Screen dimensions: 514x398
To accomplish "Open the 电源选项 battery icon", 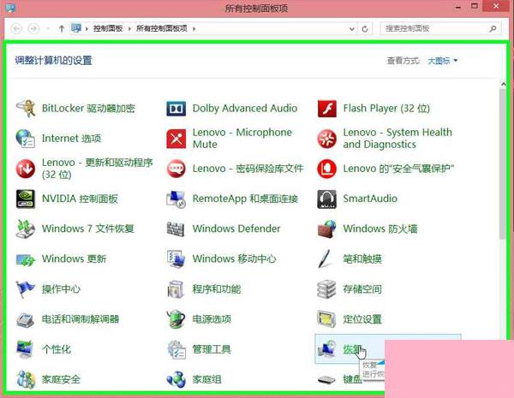I will [176, 319].
